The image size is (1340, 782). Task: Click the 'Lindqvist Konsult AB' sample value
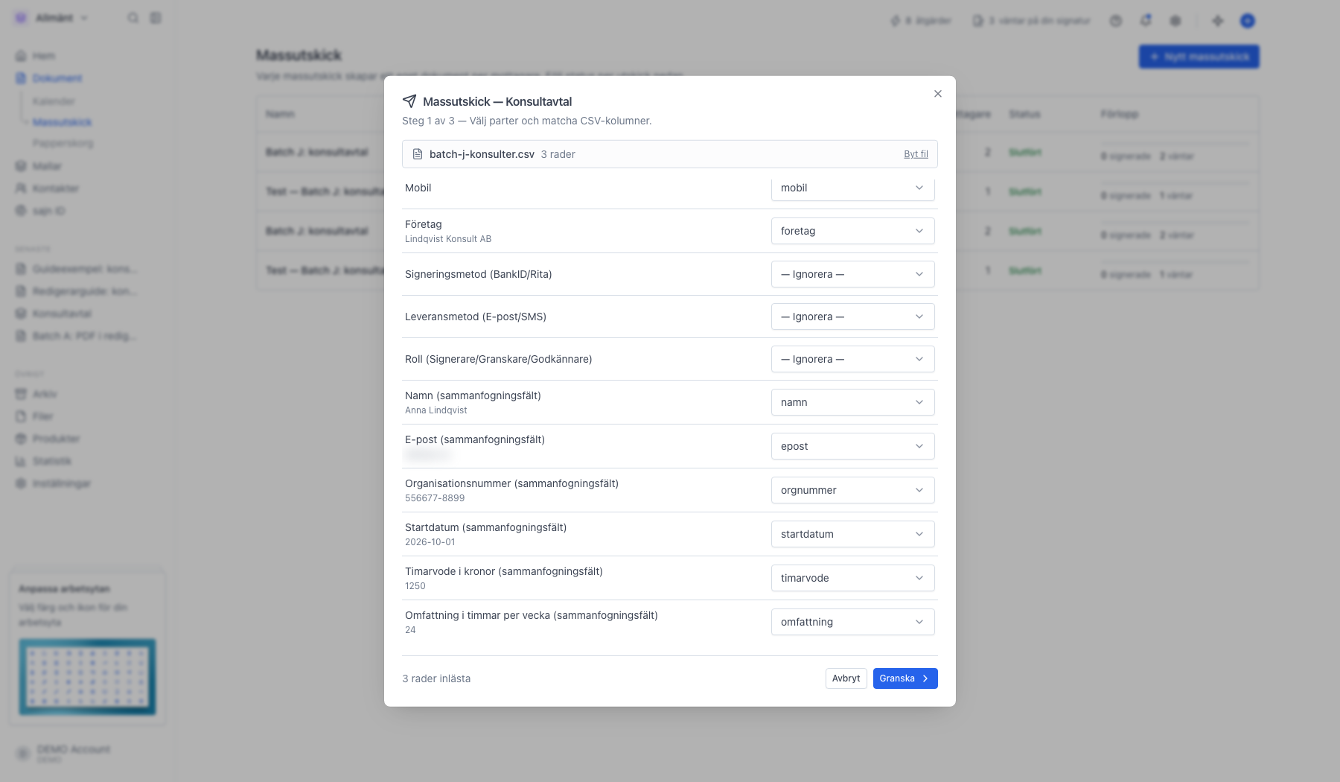(448, 239)
